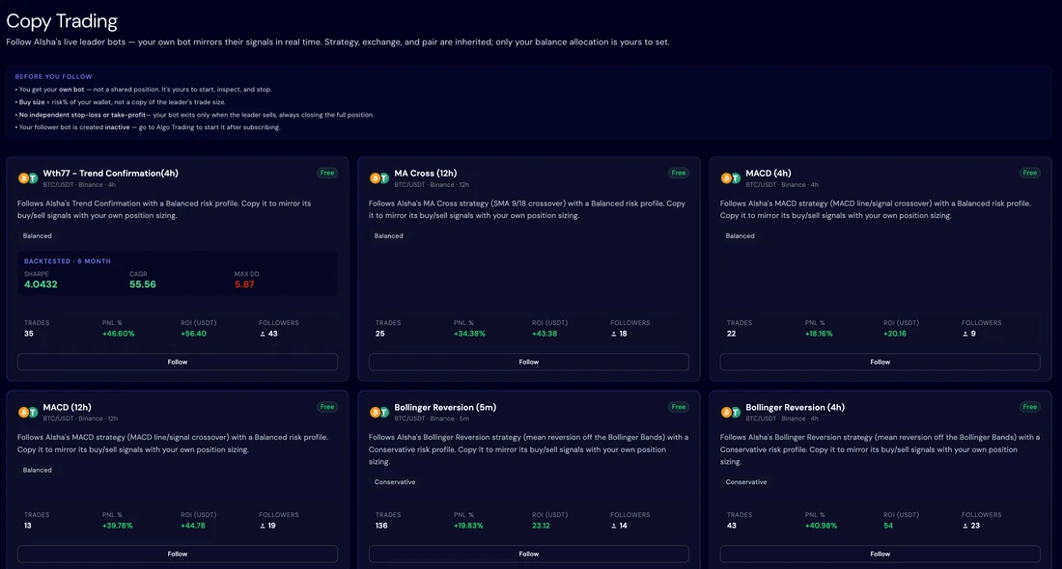1062x569 pixels.
Task: Click coin icon on Bollinger Reversion (4h) card
Action: [x=731, y=412]
